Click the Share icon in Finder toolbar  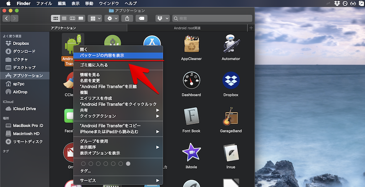pyautogui.click(x=128, y=18)
